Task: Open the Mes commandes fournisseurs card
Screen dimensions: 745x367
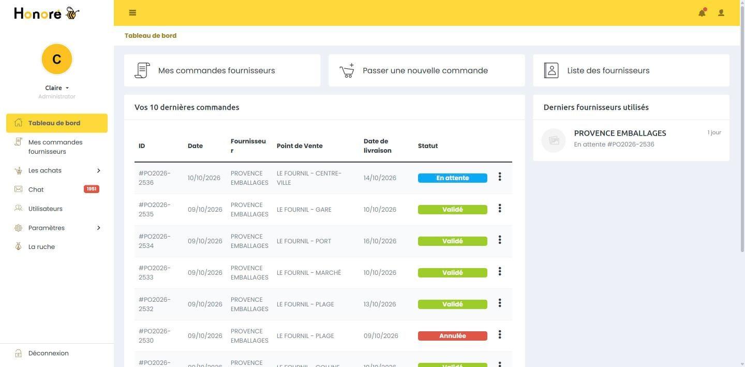Action: [x=222, y=70]
